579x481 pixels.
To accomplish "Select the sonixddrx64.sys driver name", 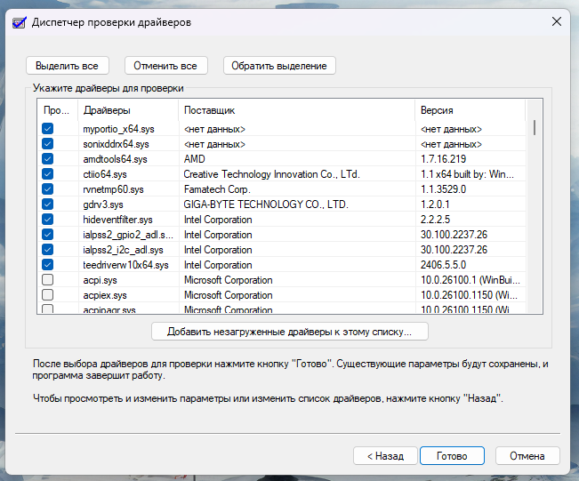I will [116, 144].
